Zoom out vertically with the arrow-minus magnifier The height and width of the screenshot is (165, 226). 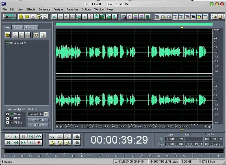(x=77, y=142)
